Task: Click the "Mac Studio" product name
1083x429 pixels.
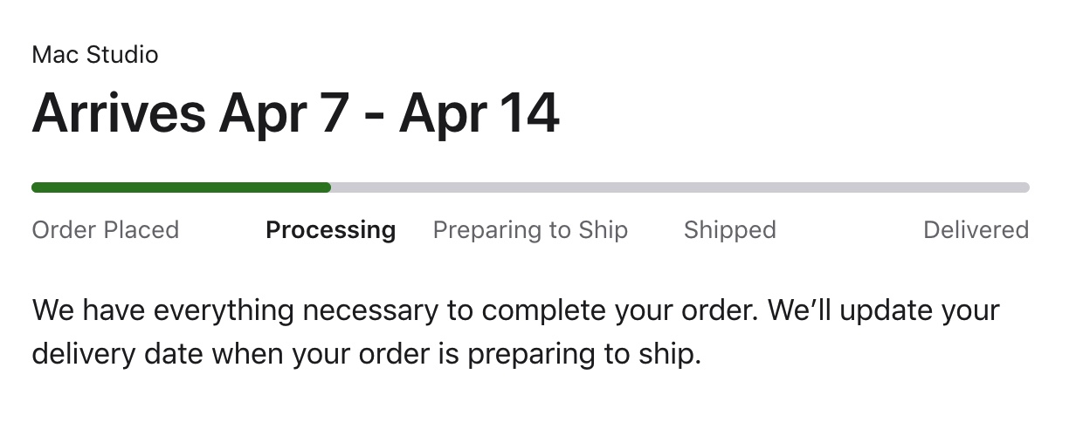Action: pos(94,55)
